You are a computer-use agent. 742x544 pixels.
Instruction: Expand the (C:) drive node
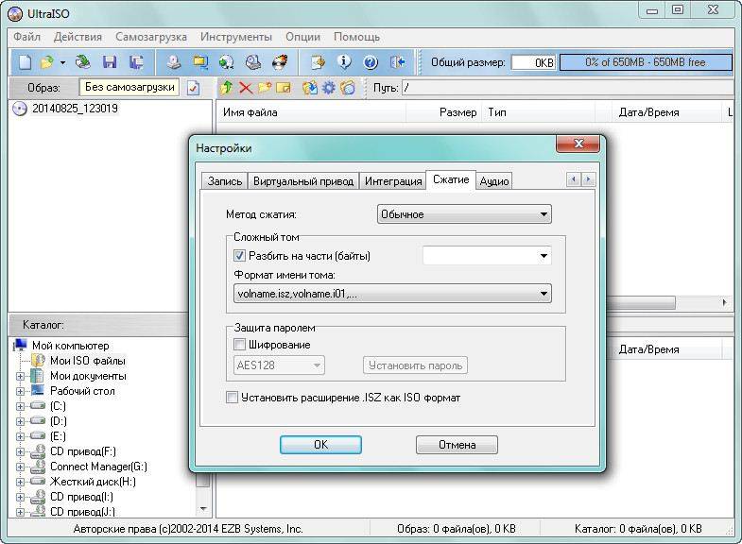click(x=20, y=407)
